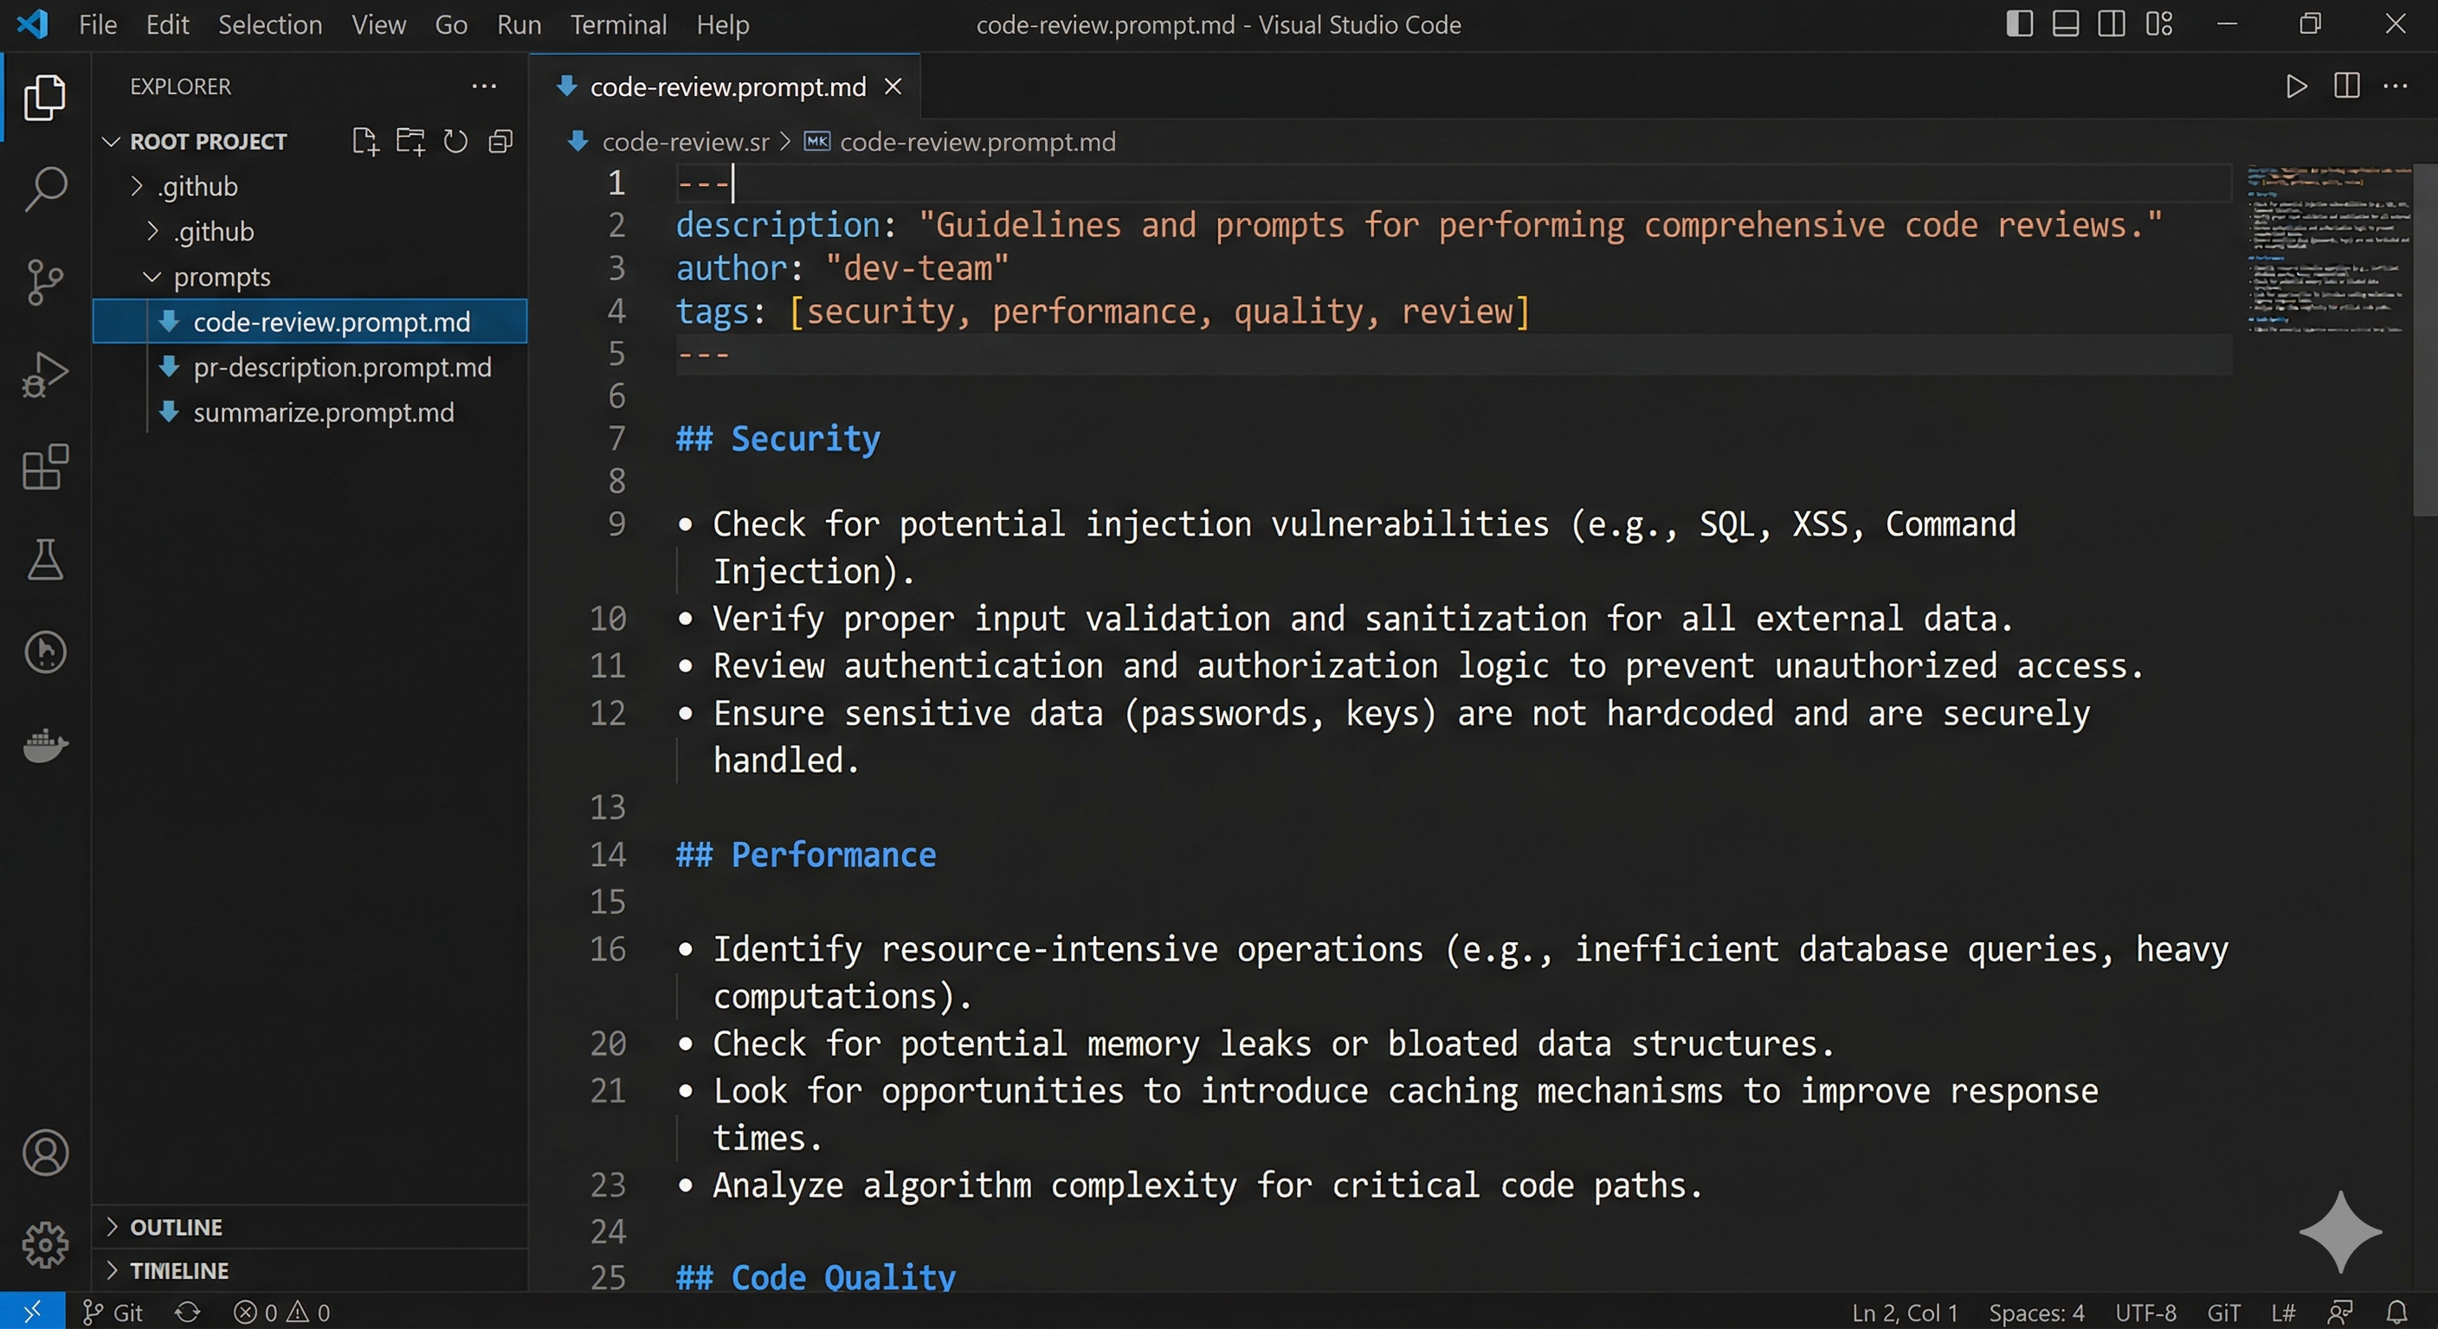Screen dimensions: 2438x1329
Task: Toggle the secondary side bar
Action: point(2112,23)
